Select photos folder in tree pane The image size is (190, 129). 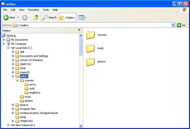pyautogui.click(x=29, y=101)
